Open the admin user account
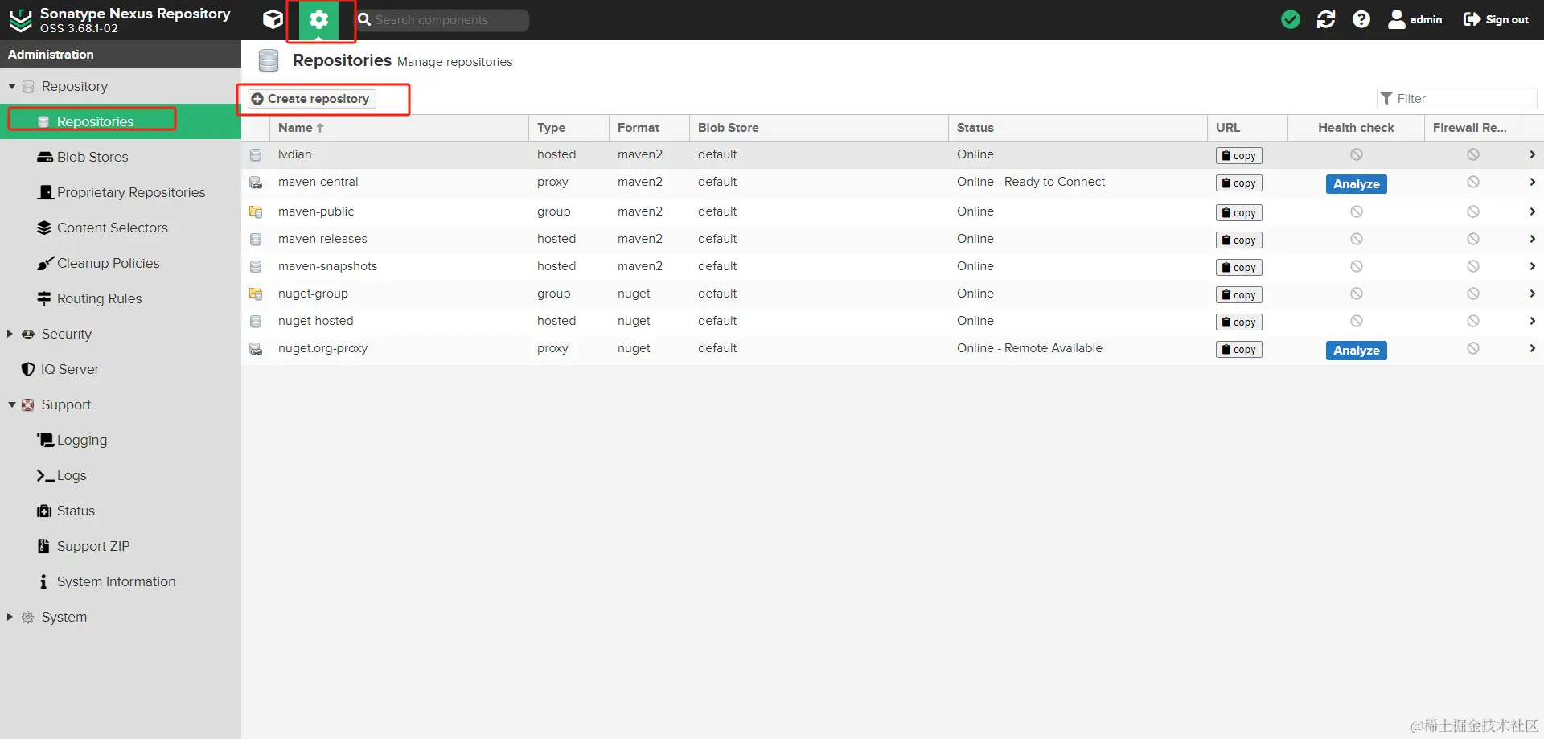Screen dimensions: 1544x739 [x=1415, y=19]
